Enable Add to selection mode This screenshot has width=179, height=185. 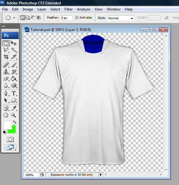pos(28,18)
